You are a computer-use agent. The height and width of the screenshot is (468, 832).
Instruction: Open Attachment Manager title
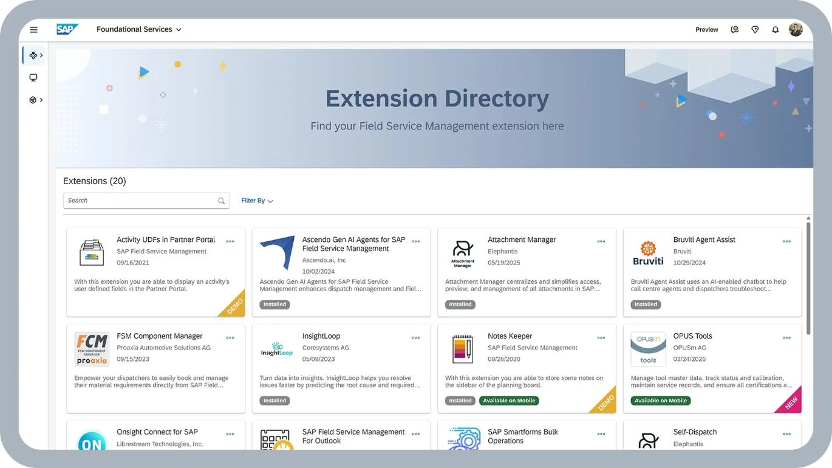point(522,239)
